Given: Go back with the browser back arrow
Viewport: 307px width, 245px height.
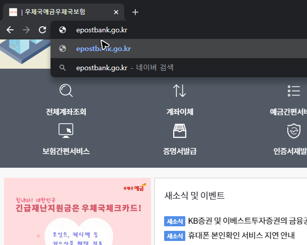Looking at the screenshot, I should (10, 30).
